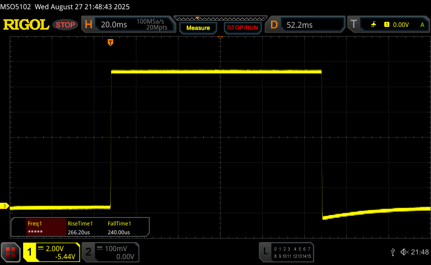The height and width of the screenshot is (265, 431).
Task: Click the channel 1 DC coupling icon
Action: (41, 249)
